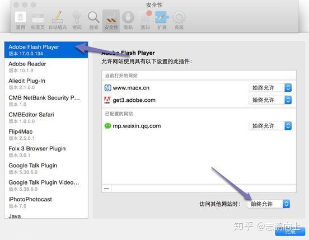309x240 pixels.
Task: Select Folx 3 Browser Plugin
Action: [46, 152]
